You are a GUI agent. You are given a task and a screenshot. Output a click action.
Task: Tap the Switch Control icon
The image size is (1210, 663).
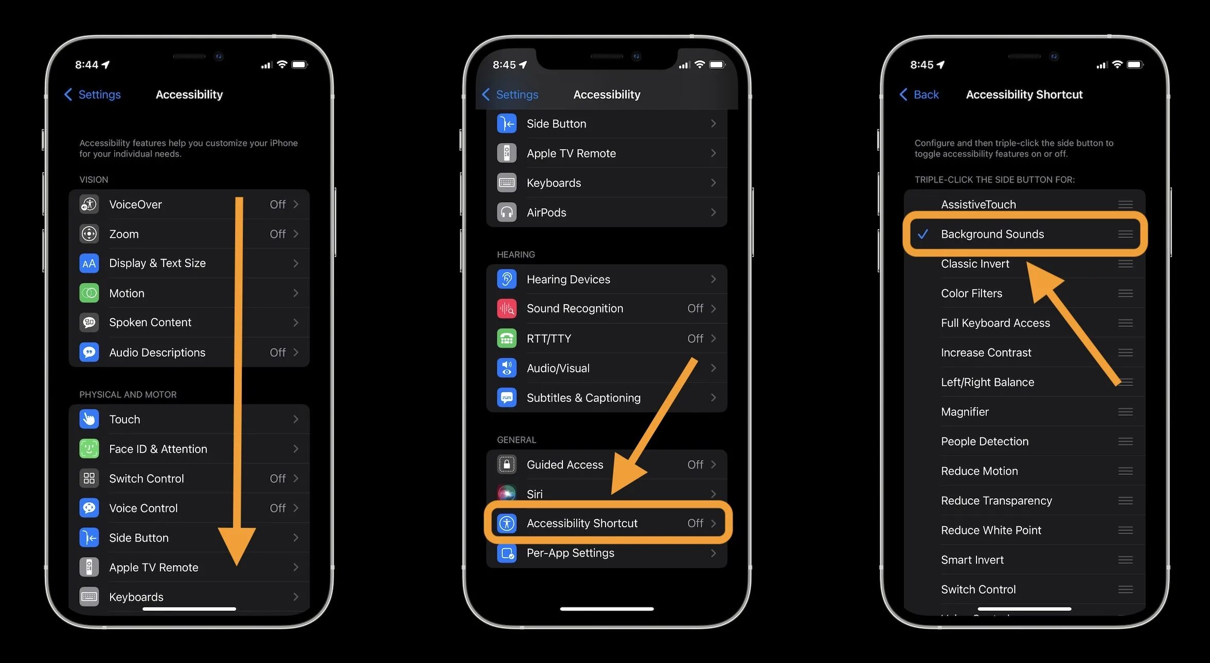[88, 477]
